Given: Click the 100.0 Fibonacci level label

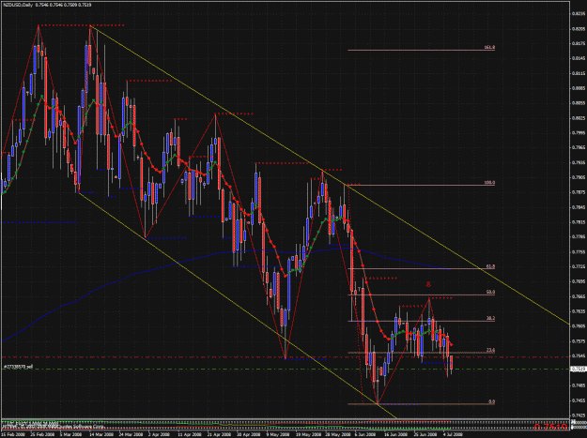Looking at the screenshot, I should (x=489, y=183).
